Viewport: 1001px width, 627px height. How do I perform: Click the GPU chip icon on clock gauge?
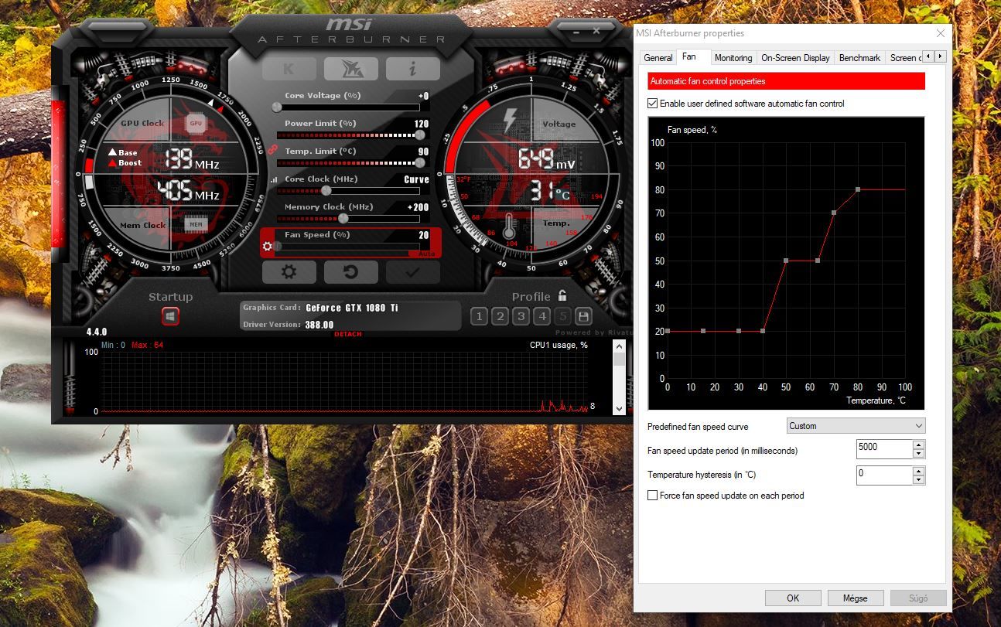196,123
